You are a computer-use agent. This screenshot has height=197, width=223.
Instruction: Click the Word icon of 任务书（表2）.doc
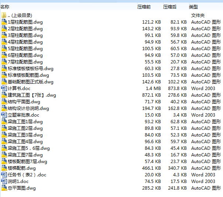(4, 175)
